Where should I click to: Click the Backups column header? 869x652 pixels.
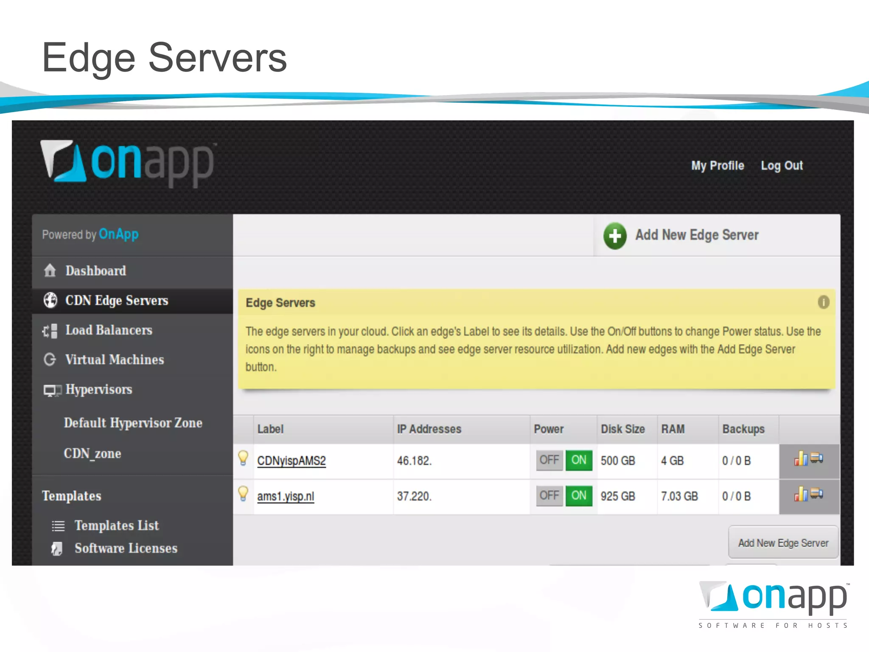click(x=743, y=429)
